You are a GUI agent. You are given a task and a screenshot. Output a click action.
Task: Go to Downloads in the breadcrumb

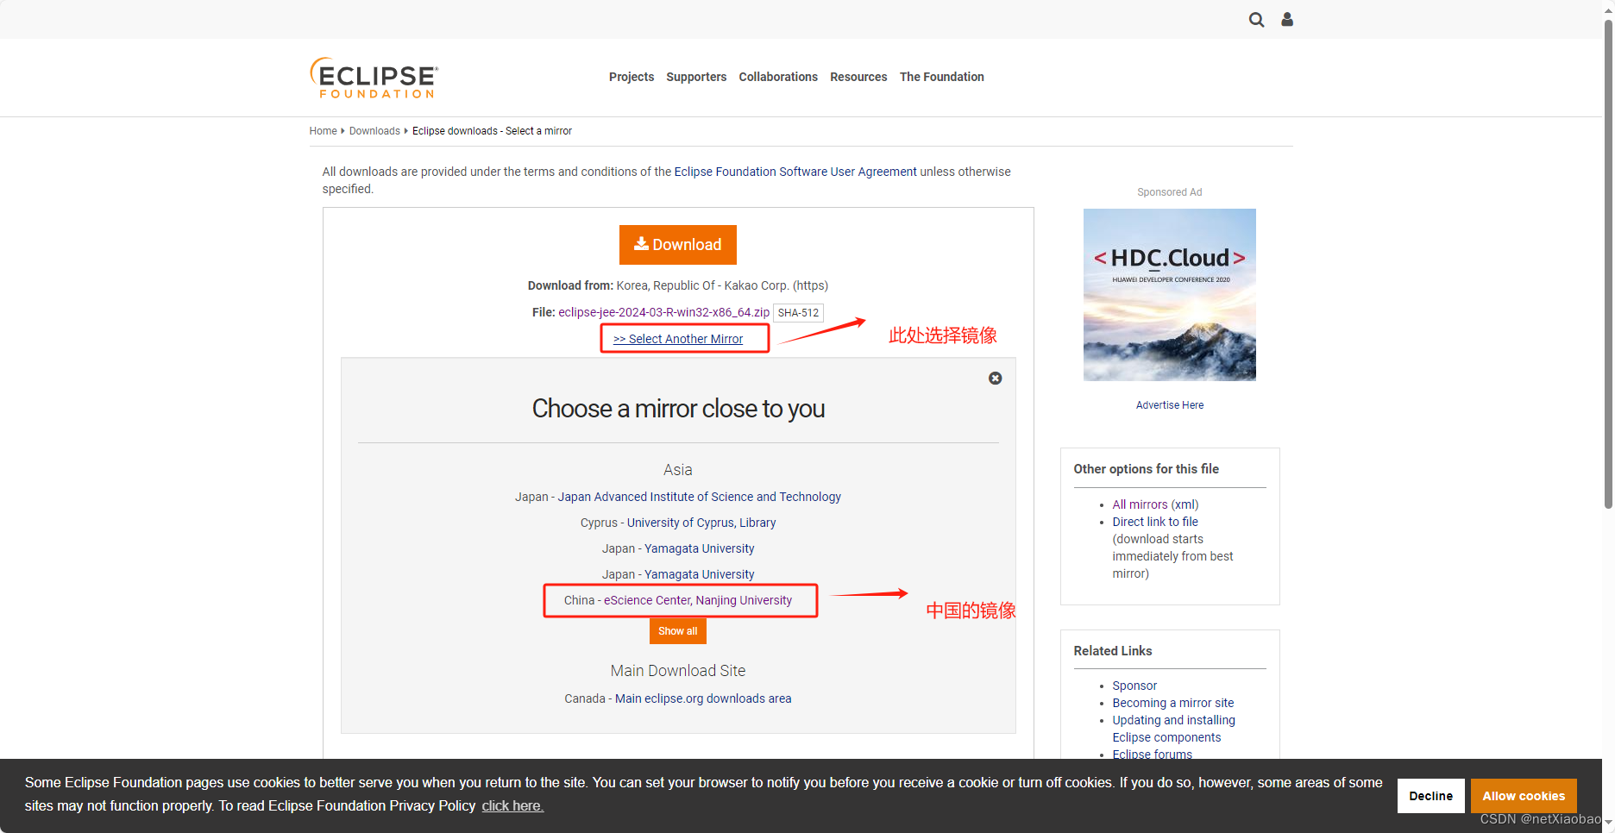pyautogui.click(x=374, y=130)
